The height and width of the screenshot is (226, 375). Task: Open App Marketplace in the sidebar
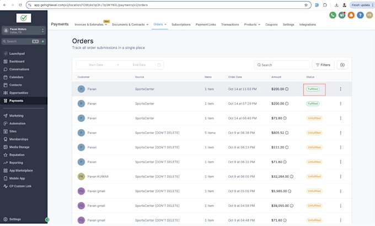21,170
